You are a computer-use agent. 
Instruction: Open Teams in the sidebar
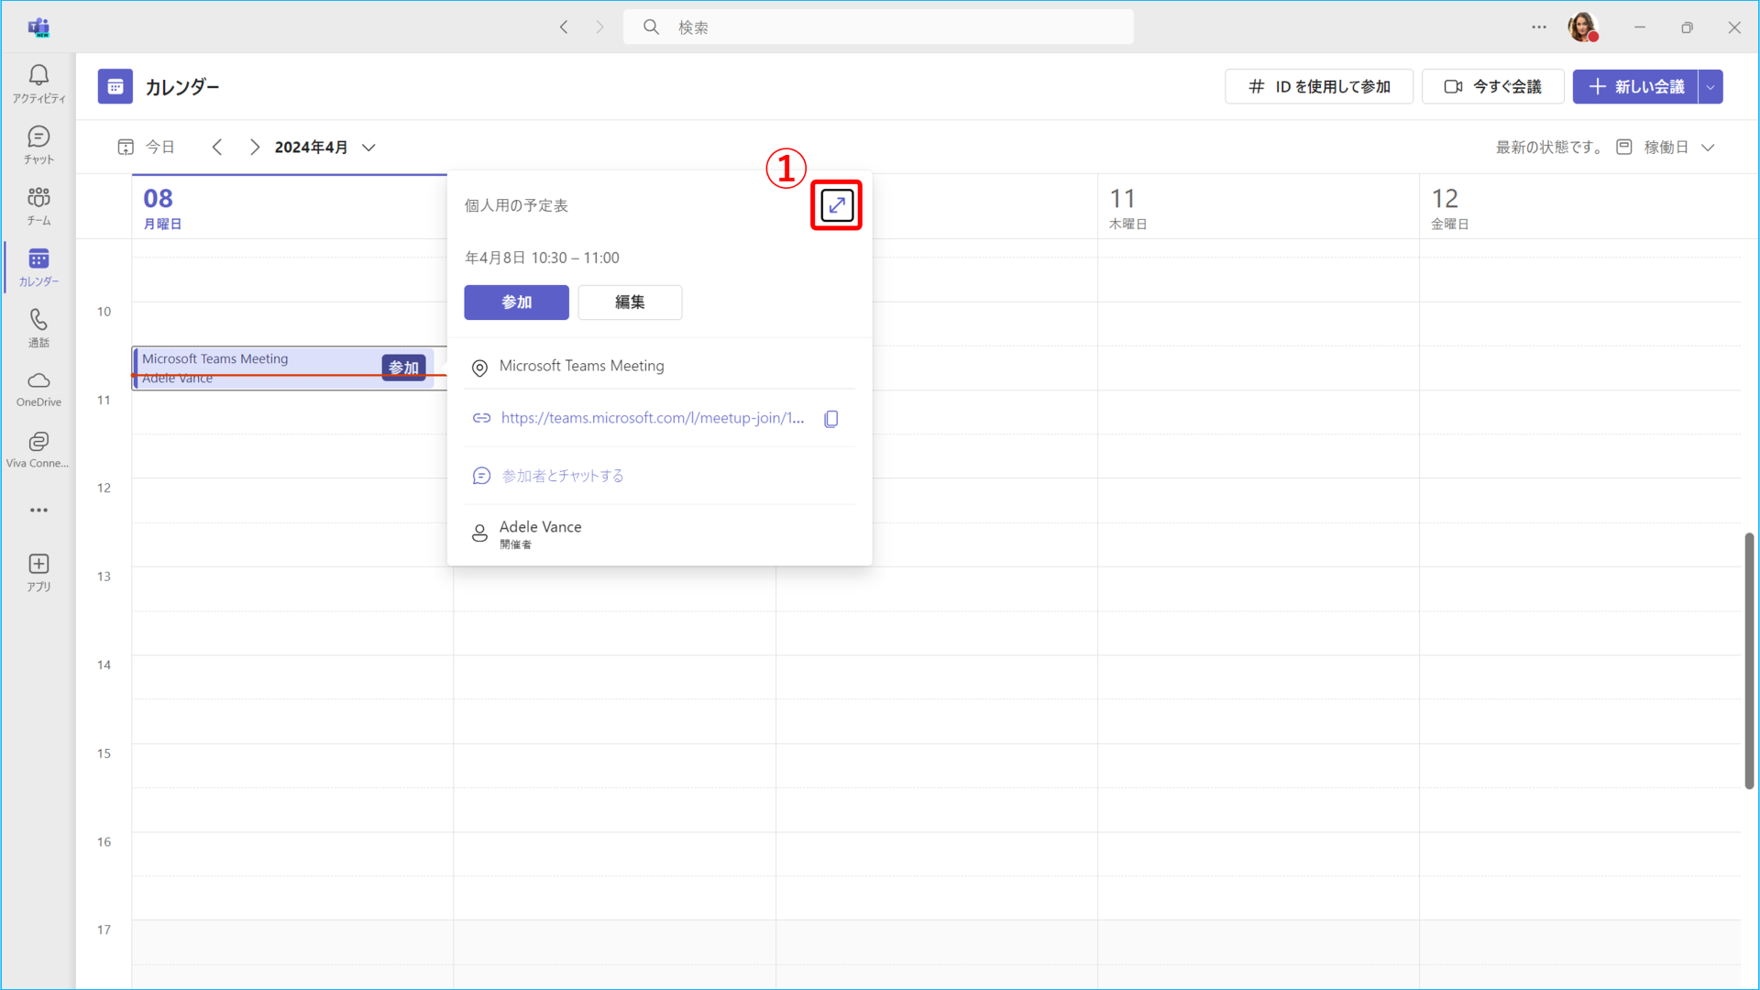coord(38,206)
